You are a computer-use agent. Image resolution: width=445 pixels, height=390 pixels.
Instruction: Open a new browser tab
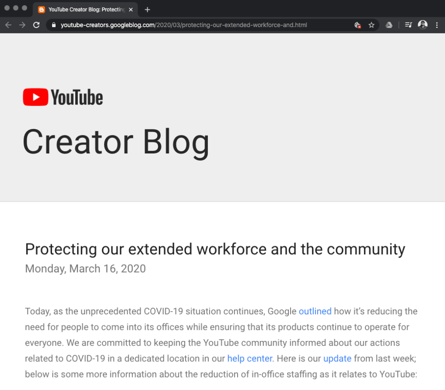click(x=147, y=9)
